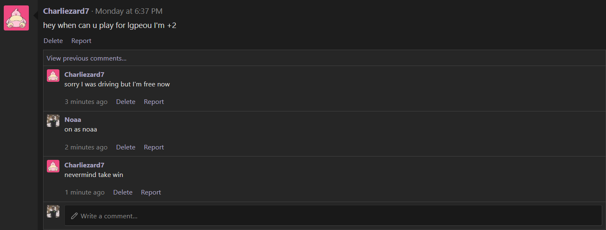The width and height of the screenshot is (606, 230).
Task: Open Charliezard7 name on 'nevermind take win'
Action: [84, 165]
